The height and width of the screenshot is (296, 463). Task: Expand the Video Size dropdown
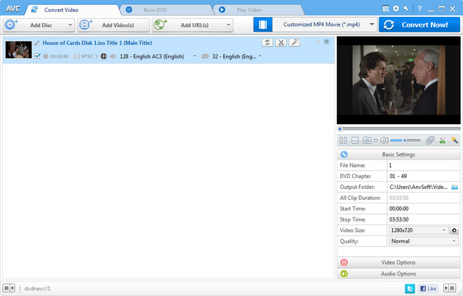pos(445,230)
